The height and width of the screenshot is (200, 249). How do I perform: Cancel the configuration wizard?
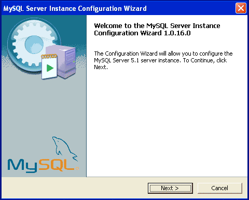pyautogui.click(x=220, y=188)
